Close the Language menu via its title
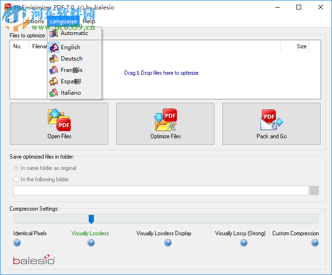The height and width of the screenshot is (275, 332). pos(63,21)
